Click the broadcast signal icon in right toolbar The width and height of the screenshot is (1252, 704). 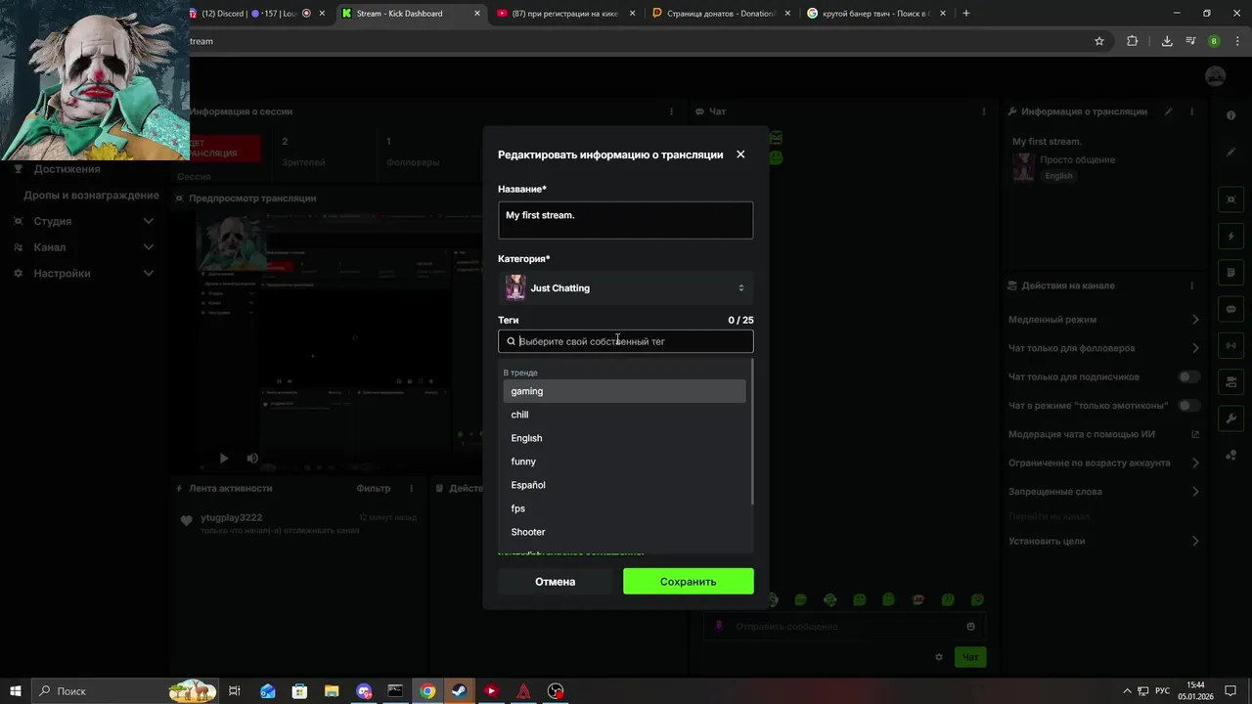pyautogui.click(x=1230, y=345)
